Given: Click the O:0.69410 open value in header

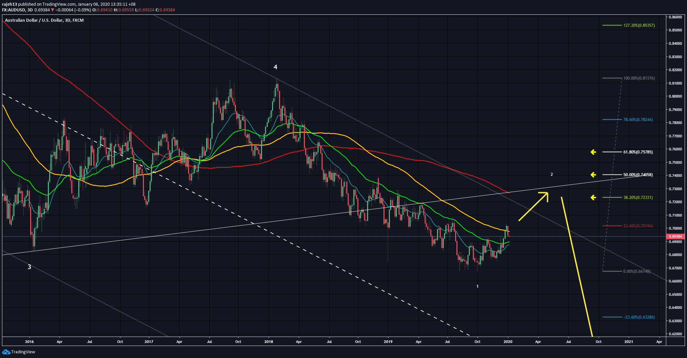Looking at the screenshot, I should tap(102, 10).
